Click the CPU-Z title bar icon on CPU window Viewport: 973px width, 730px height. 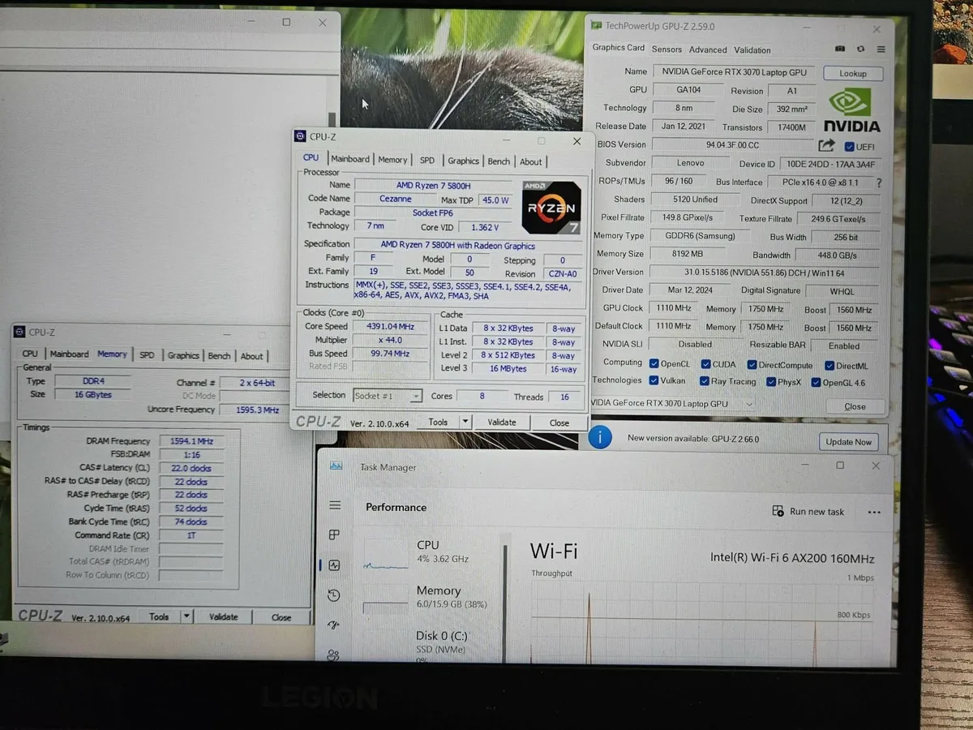300,136
